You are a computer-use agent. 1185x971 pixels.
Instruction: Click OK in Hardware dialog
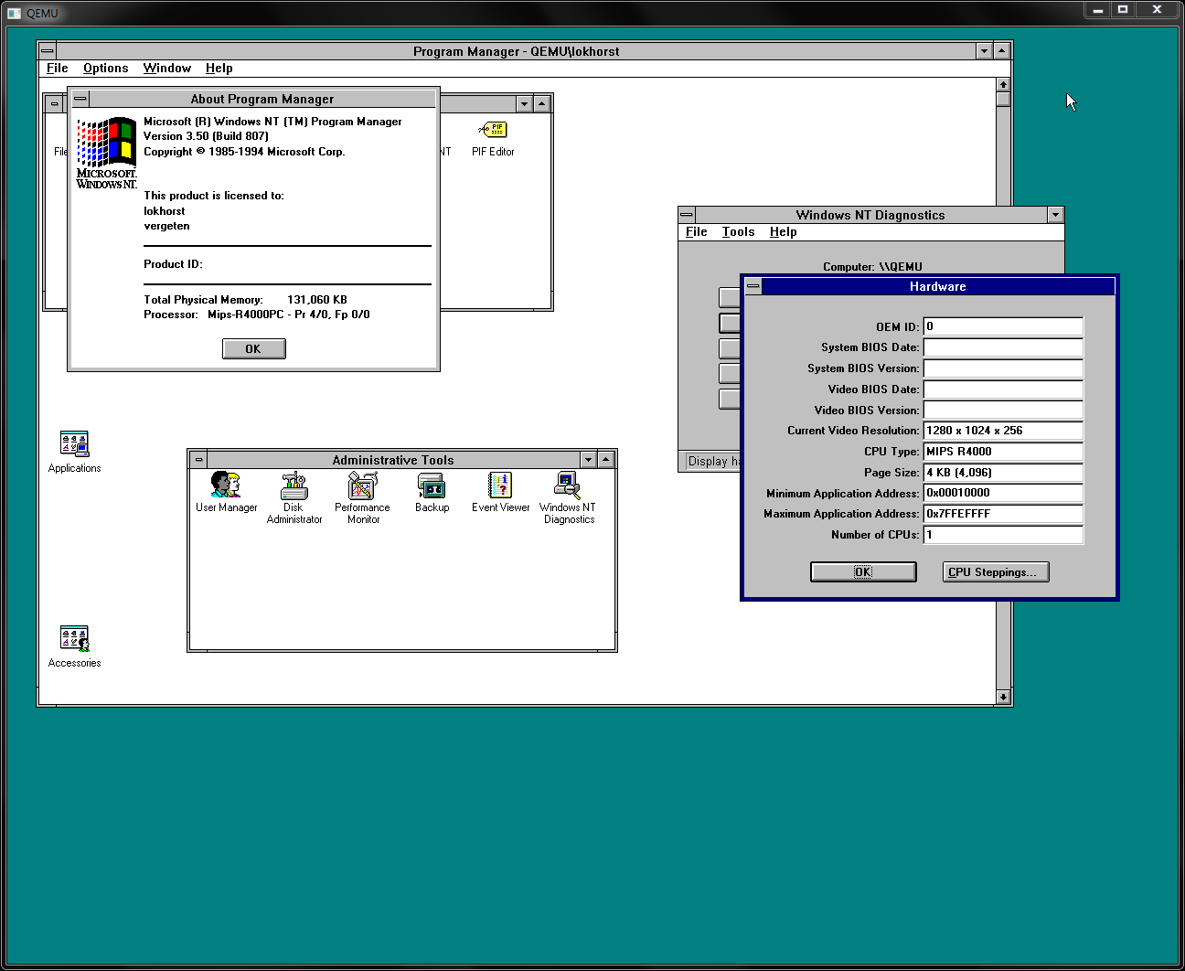[863, 572]
